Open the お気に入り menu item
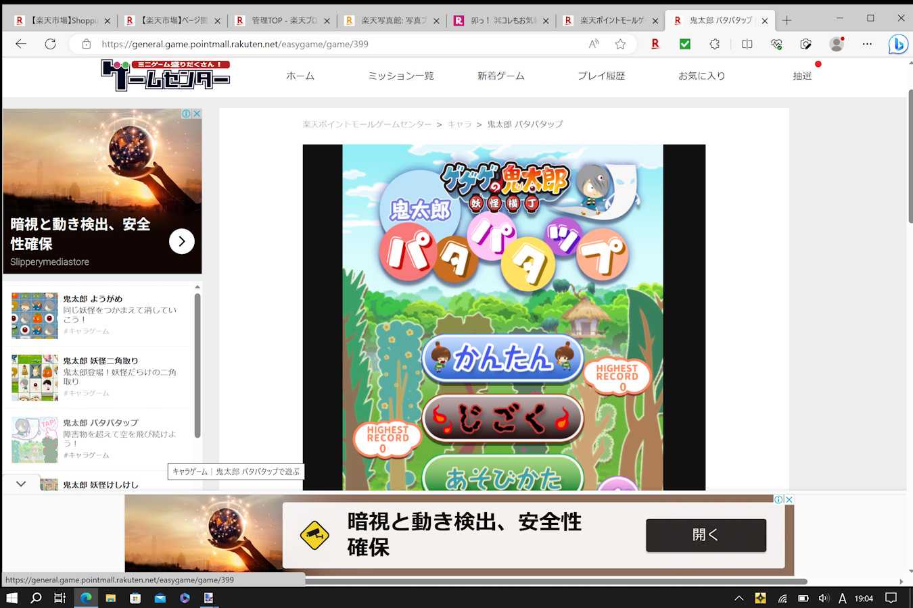 [701, 76]
